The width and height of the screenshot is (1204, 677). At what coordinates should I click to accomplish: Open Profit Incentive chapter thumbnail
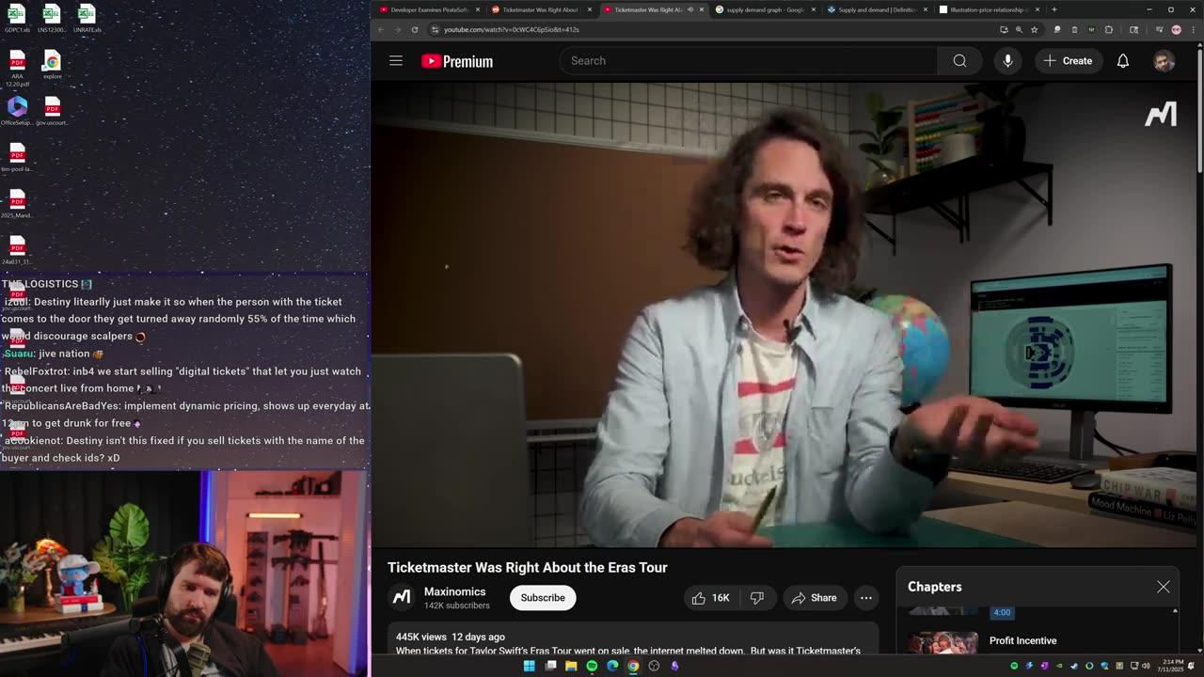pos(943,643)
